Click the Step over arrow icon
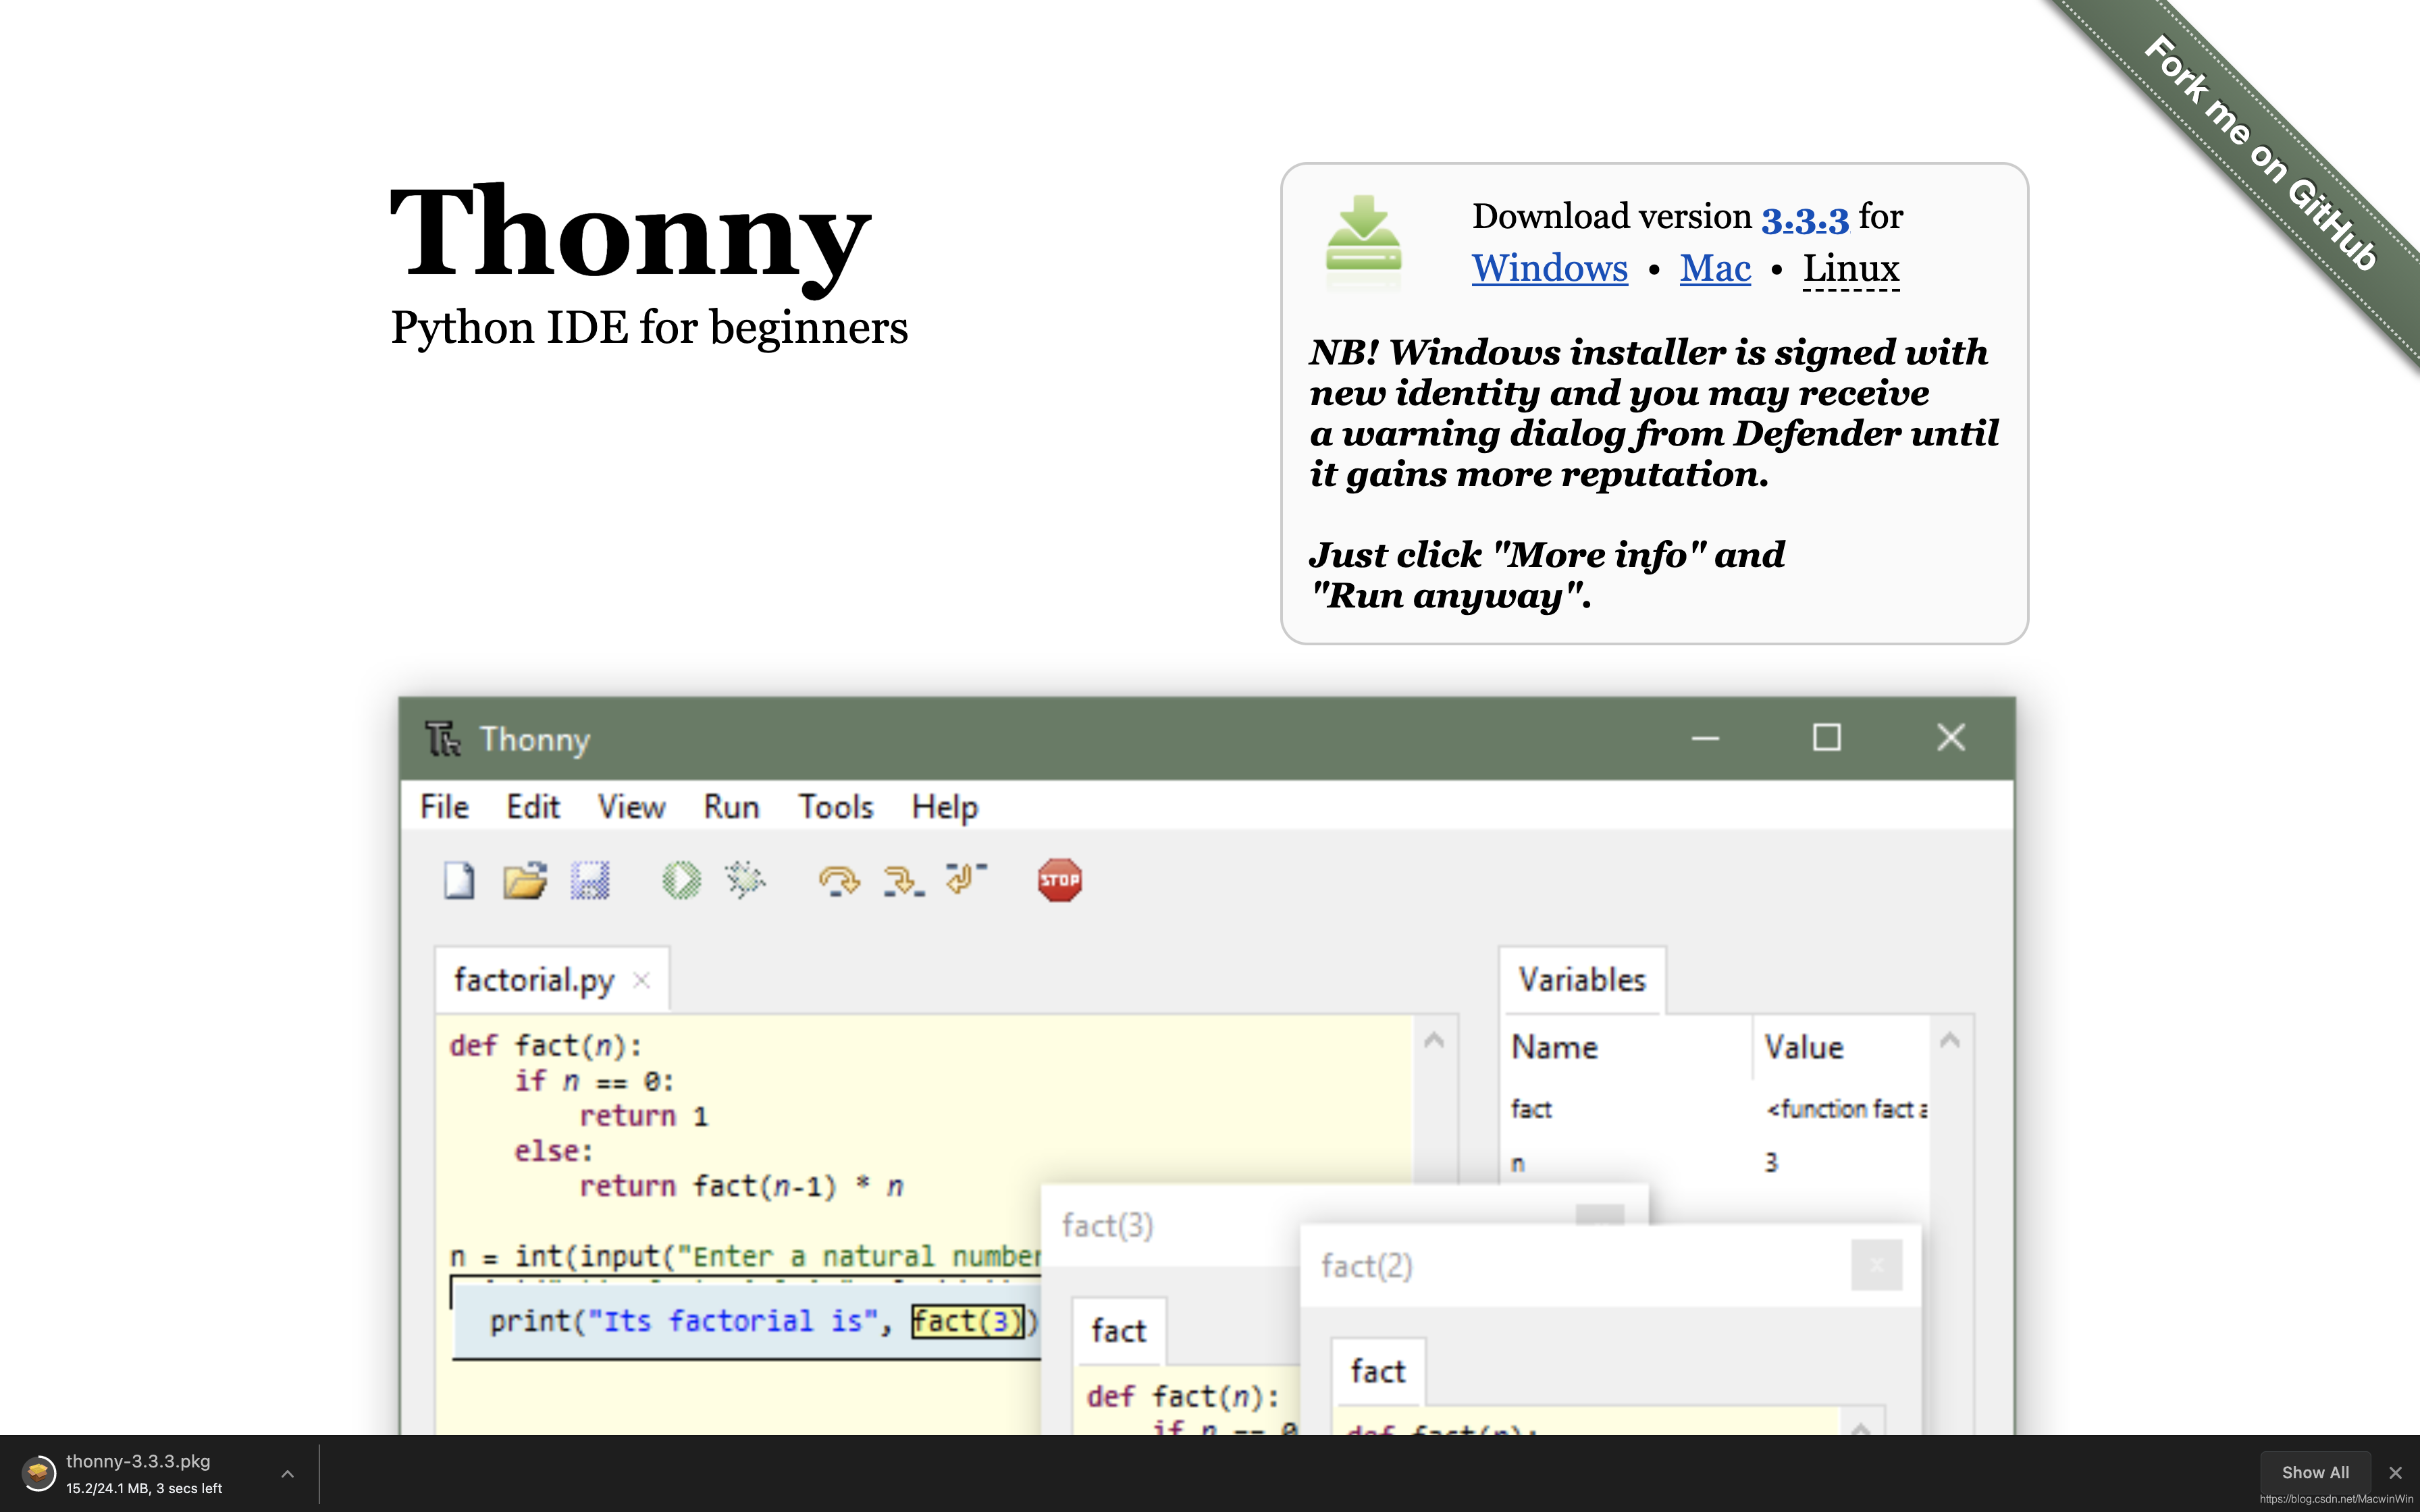 [839, 881]
